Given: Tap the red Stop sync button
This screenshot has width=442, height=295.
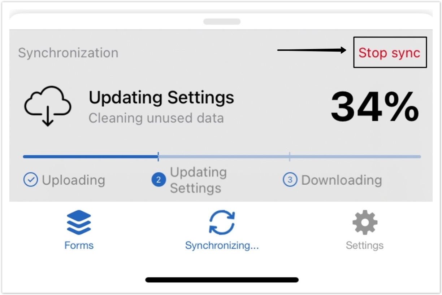Looking at the screenshot, I should pos(389,53).
